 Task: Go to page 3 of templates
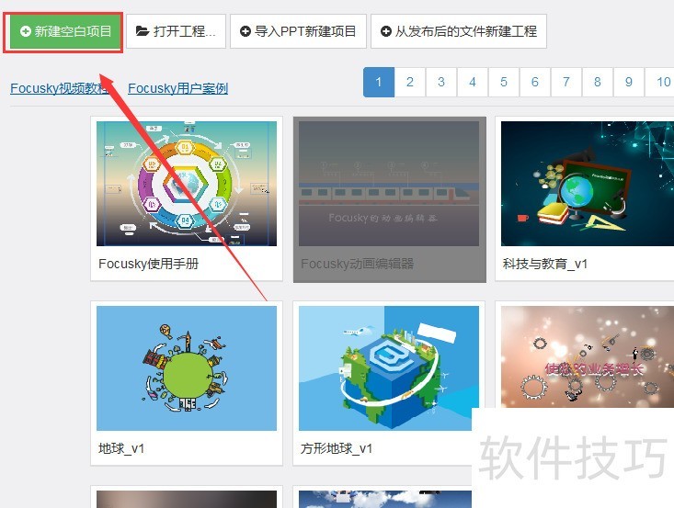441,82
